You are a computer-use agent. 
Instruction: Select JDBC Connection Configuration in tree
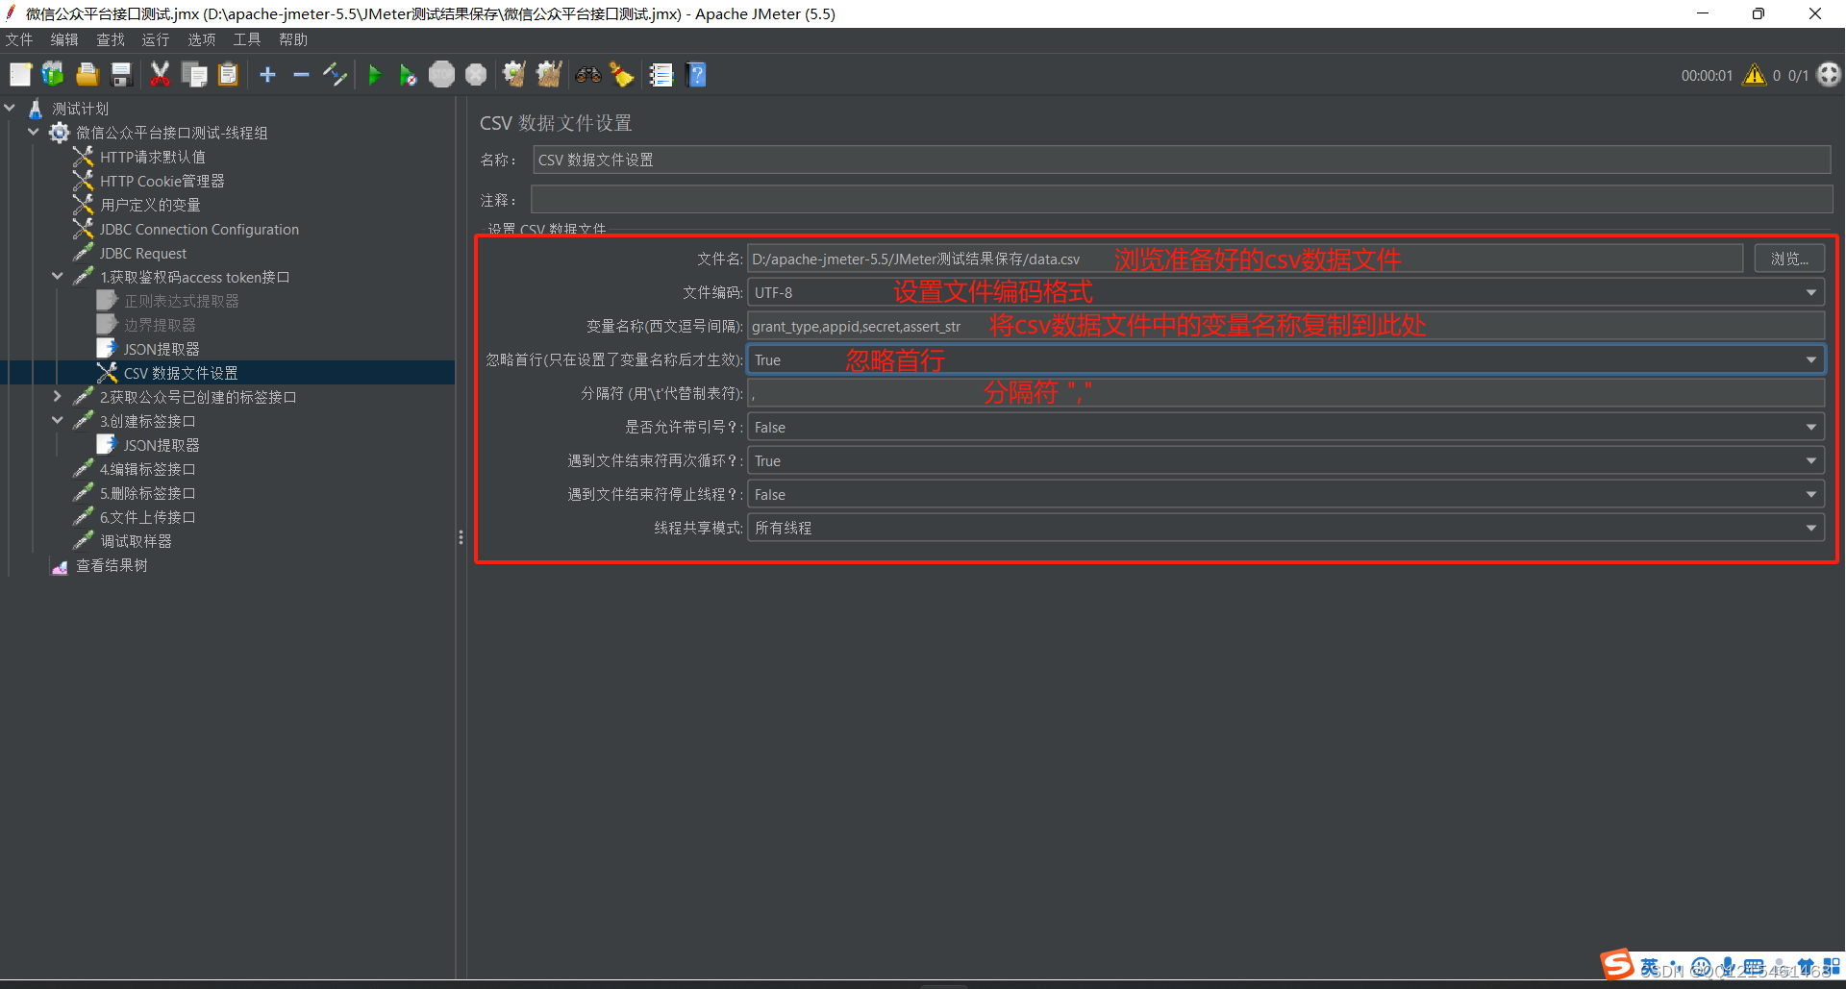coord(199,229)
